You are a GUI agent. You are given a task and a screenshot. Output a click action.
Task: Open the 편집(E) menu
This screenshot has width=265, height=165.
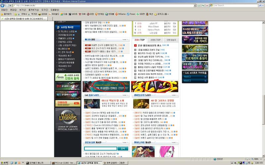tap(13, 10)
